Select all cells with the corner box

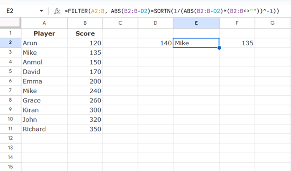[x=10, y=23]
